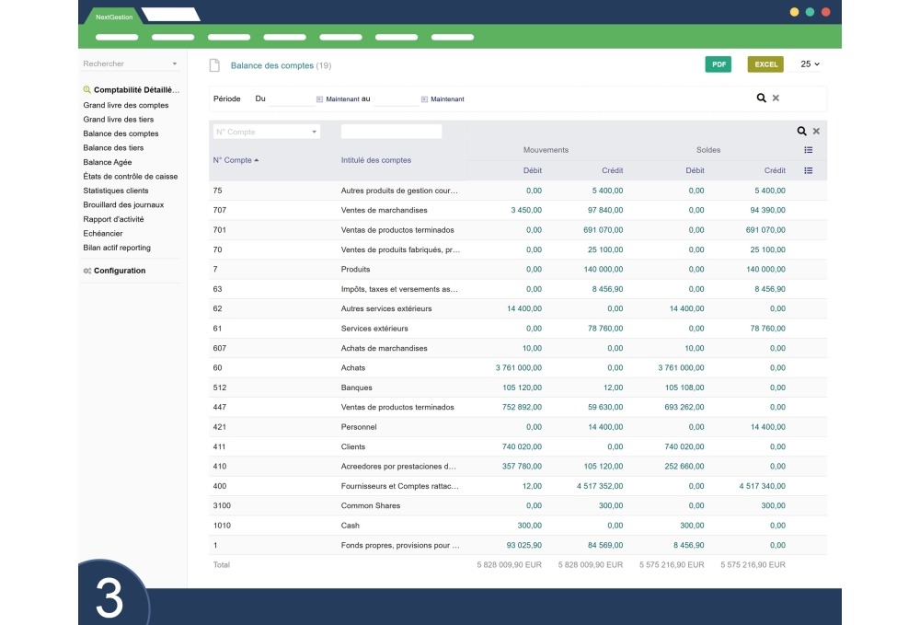The image size is (920, 625).
Task: Click the magnifier icon in the account filter row
Action: pos(802,133)
